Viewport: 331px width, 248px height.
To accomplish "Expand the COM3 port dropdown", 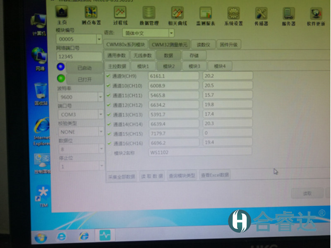I will [101, 114].
